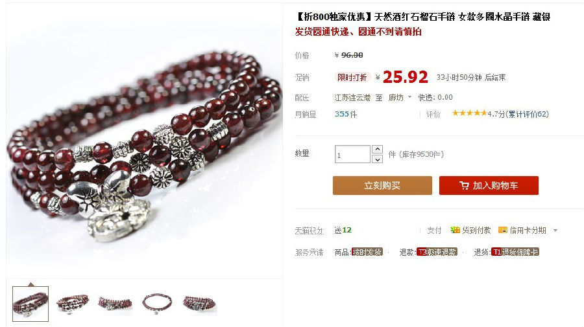Expand the payment options dropdown arrow
The width and height of the screenshot is (584, 327).
coord(555,231)
